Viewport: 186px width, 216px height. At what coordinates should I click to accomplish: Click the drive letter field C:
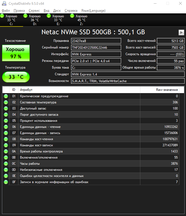click(x=96, y=68)
